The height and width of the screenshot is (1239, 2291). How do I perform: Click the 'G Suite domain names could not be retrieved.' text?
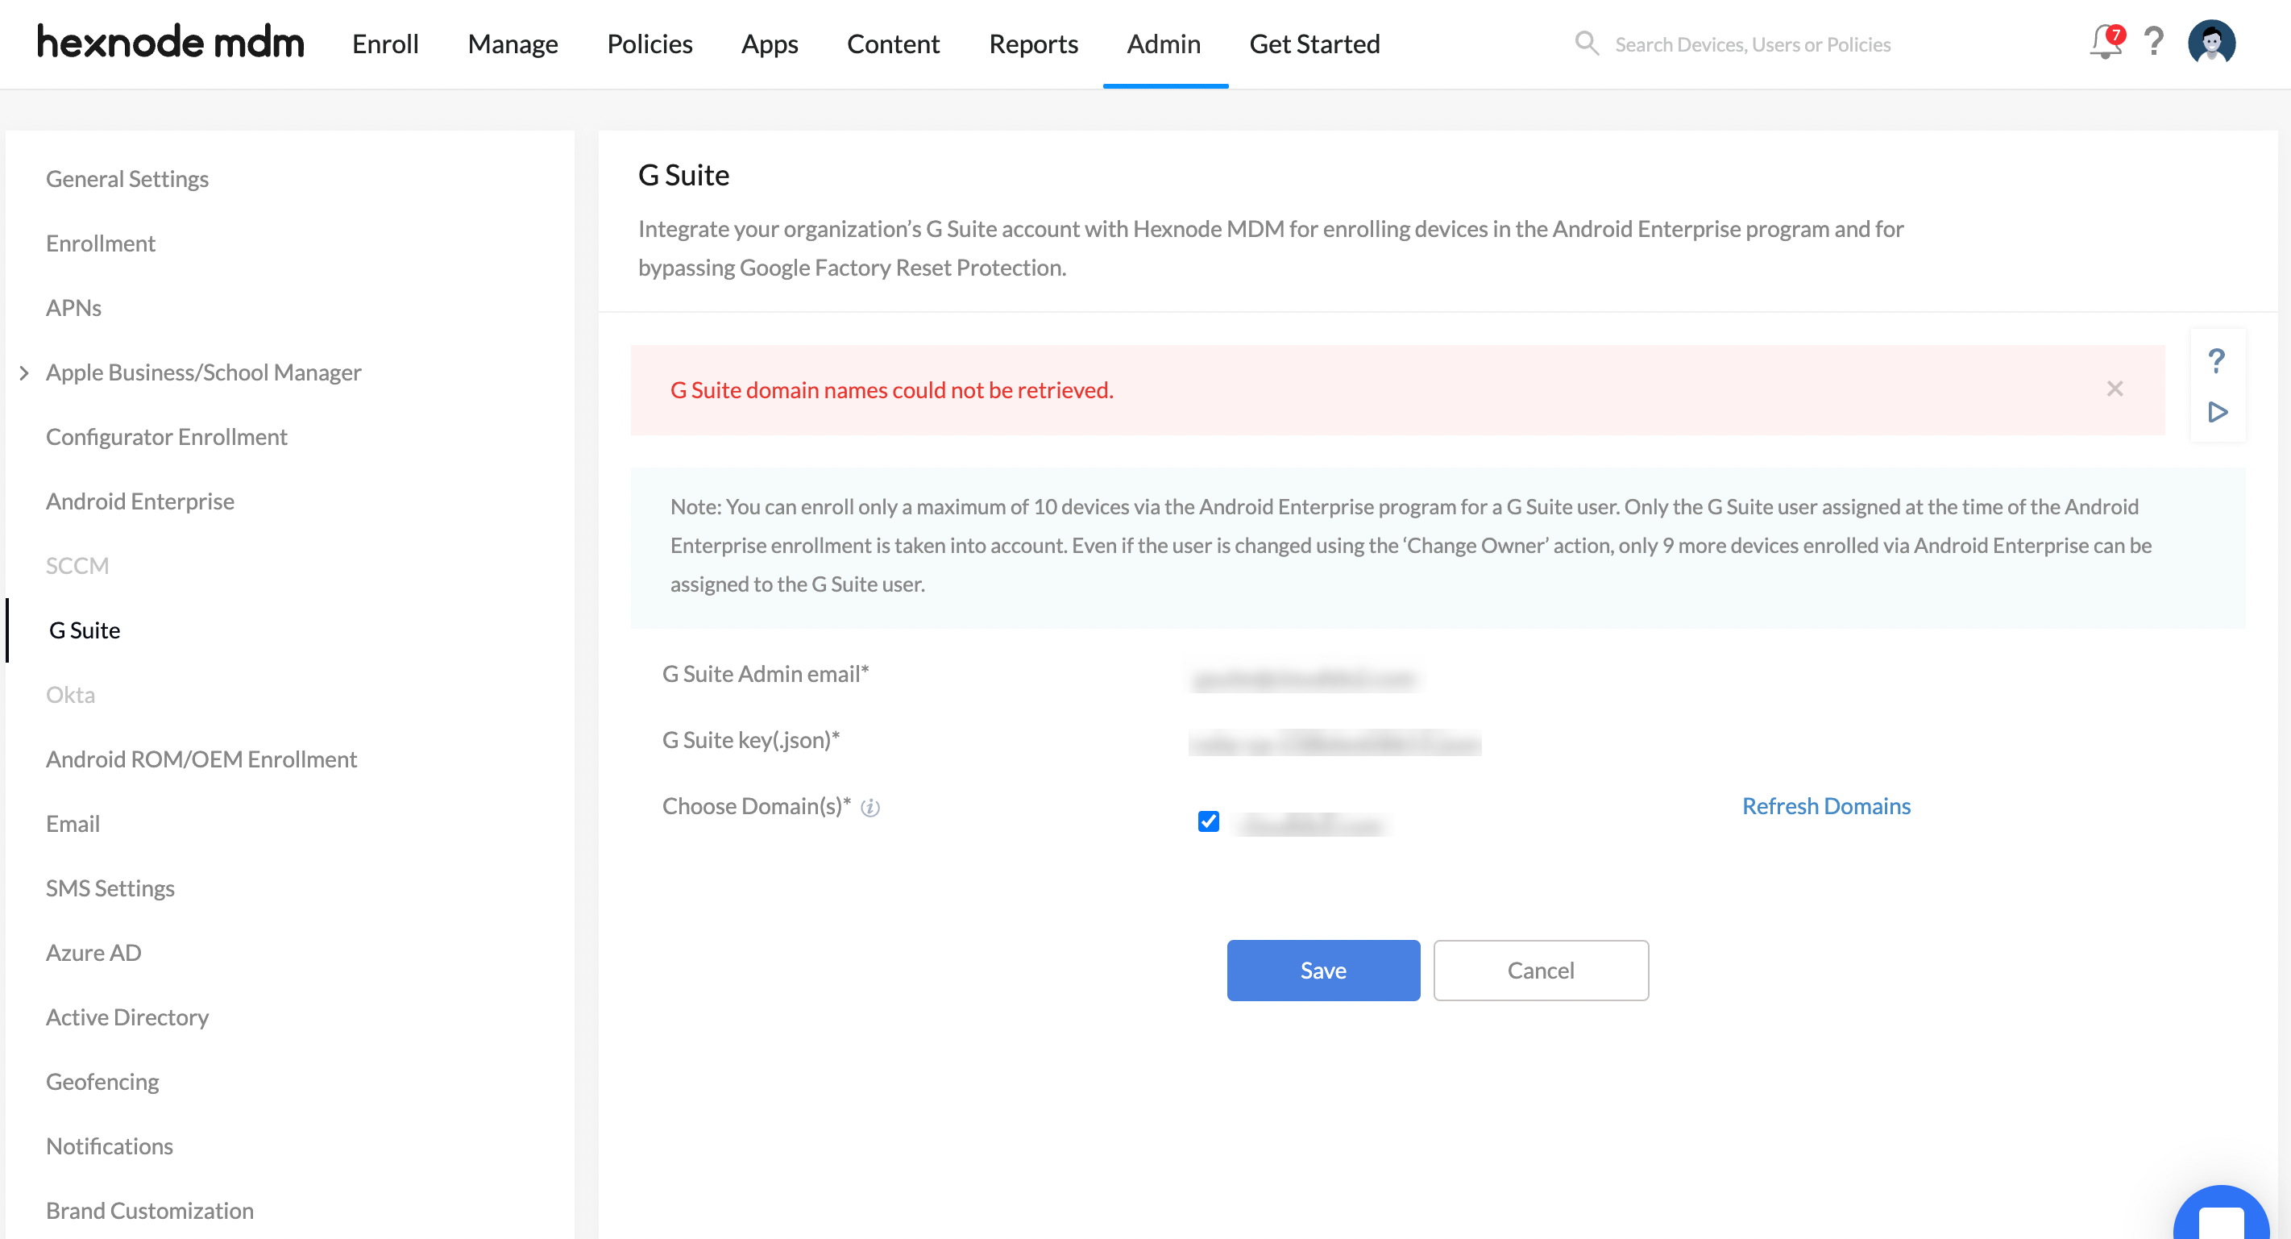pyautogui.click(x=892, y=389)
